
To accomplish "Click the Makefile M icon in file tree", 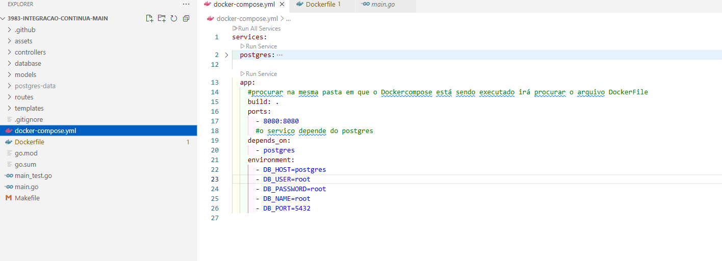I will tap(8, 198).
